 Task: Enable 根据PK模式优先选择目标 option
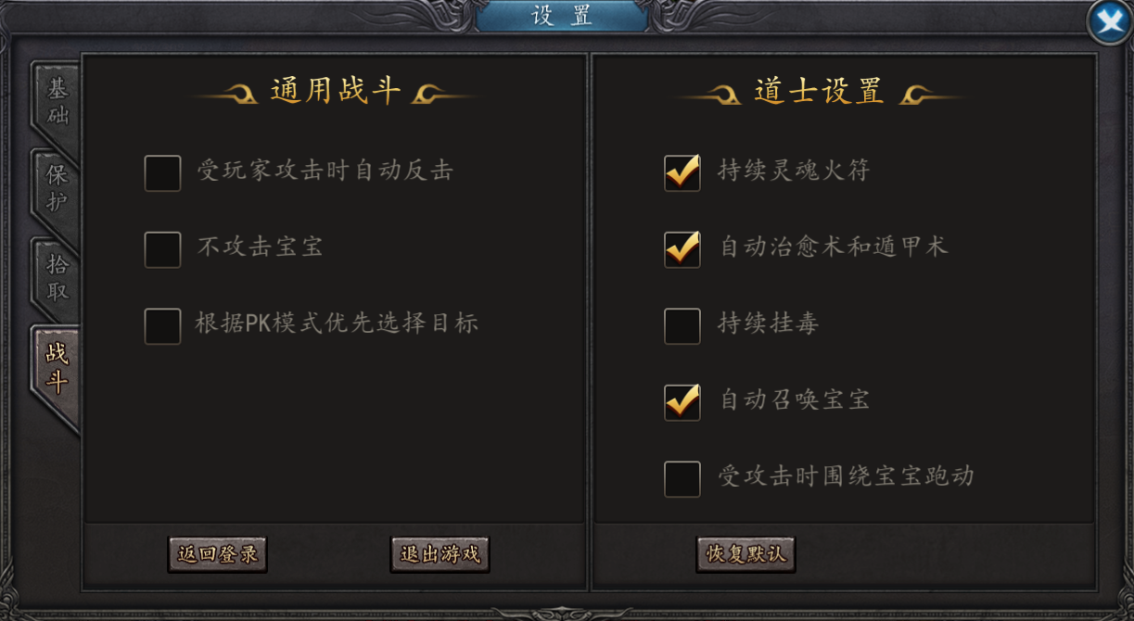(x=162, y=325)
